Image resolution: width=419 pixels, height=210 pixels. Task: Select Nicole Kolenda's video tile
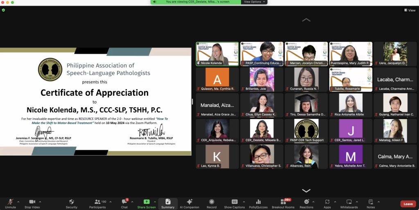point(217,54)
